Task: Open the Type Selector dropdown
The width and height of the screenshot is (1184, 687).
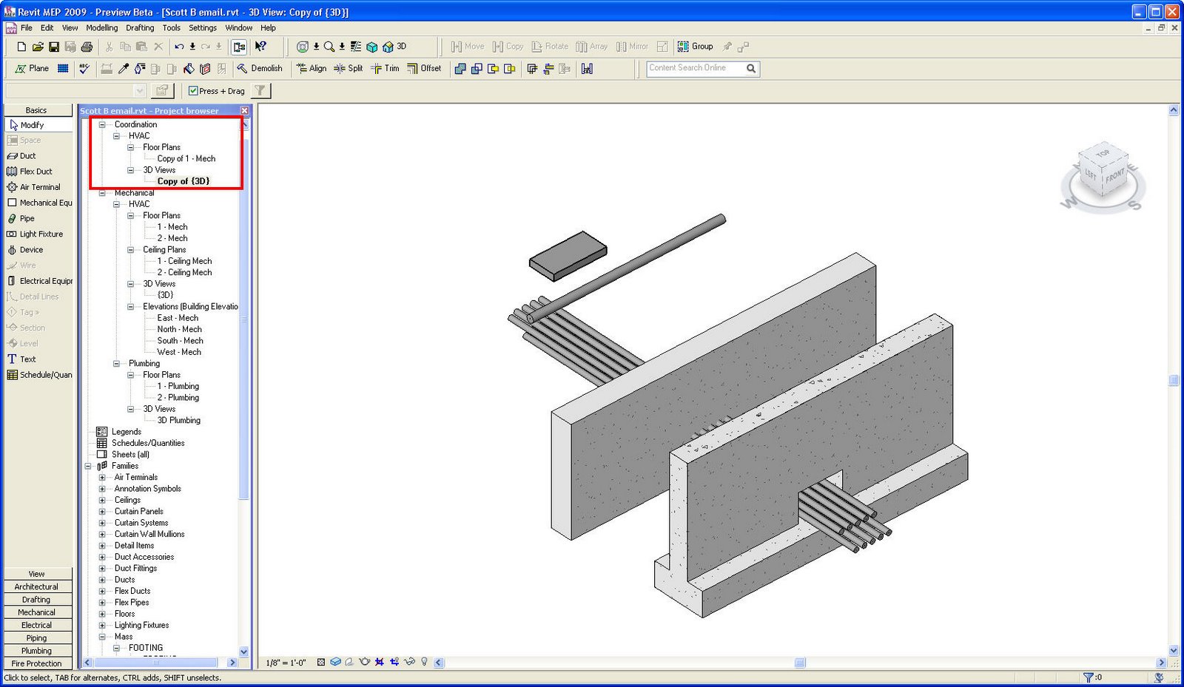Action: click(x=139, y=91)
